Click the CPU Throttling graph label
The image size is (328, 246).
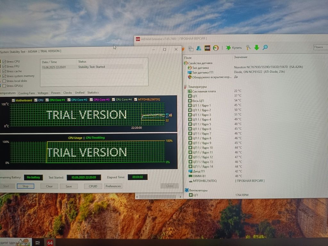pos(95,138)
